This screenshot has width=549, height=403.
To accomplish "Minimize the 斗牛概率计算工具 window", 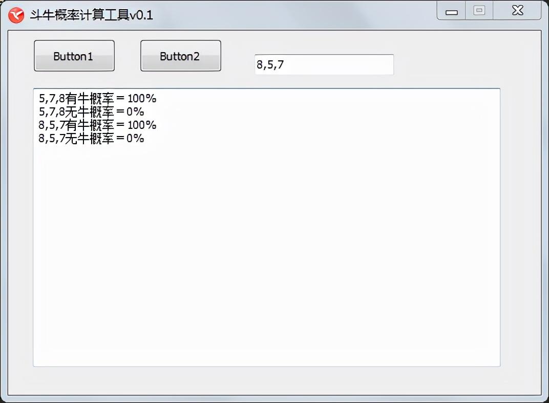I will tap(451, 11).
